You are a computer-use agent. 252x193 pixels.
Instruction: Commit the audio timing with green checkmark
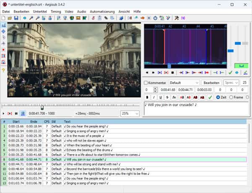[x=230, y=73]
